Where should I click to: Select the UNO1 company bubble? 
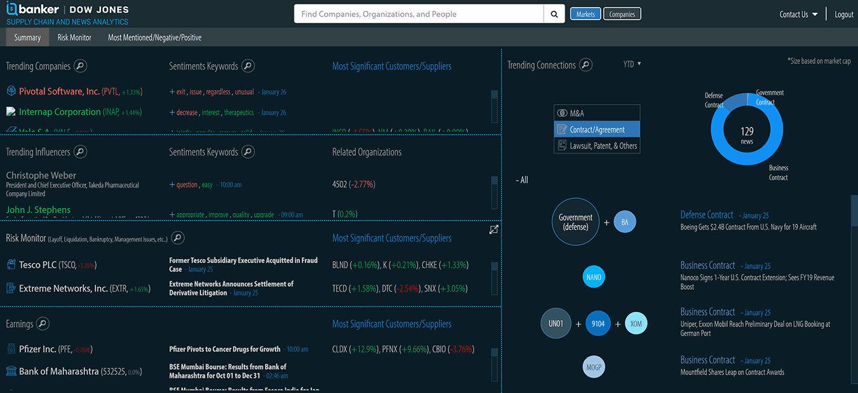556,324
